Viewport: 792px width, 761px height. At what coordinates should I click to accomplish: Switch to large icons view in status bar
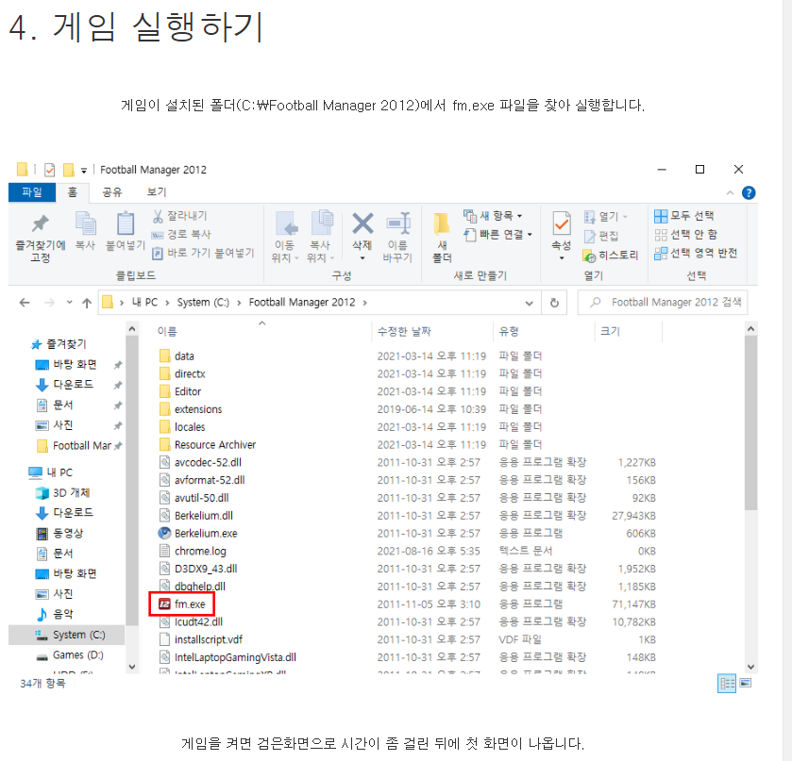(x=746, y=684)
